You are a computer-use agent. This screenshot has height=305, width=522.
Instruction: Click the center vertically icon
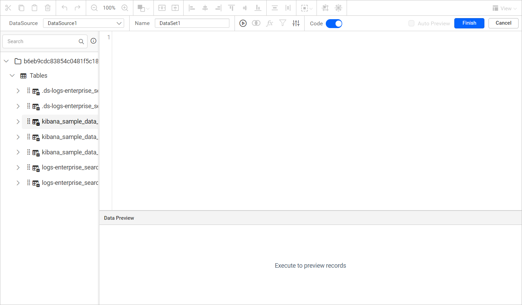pos(175,8)
